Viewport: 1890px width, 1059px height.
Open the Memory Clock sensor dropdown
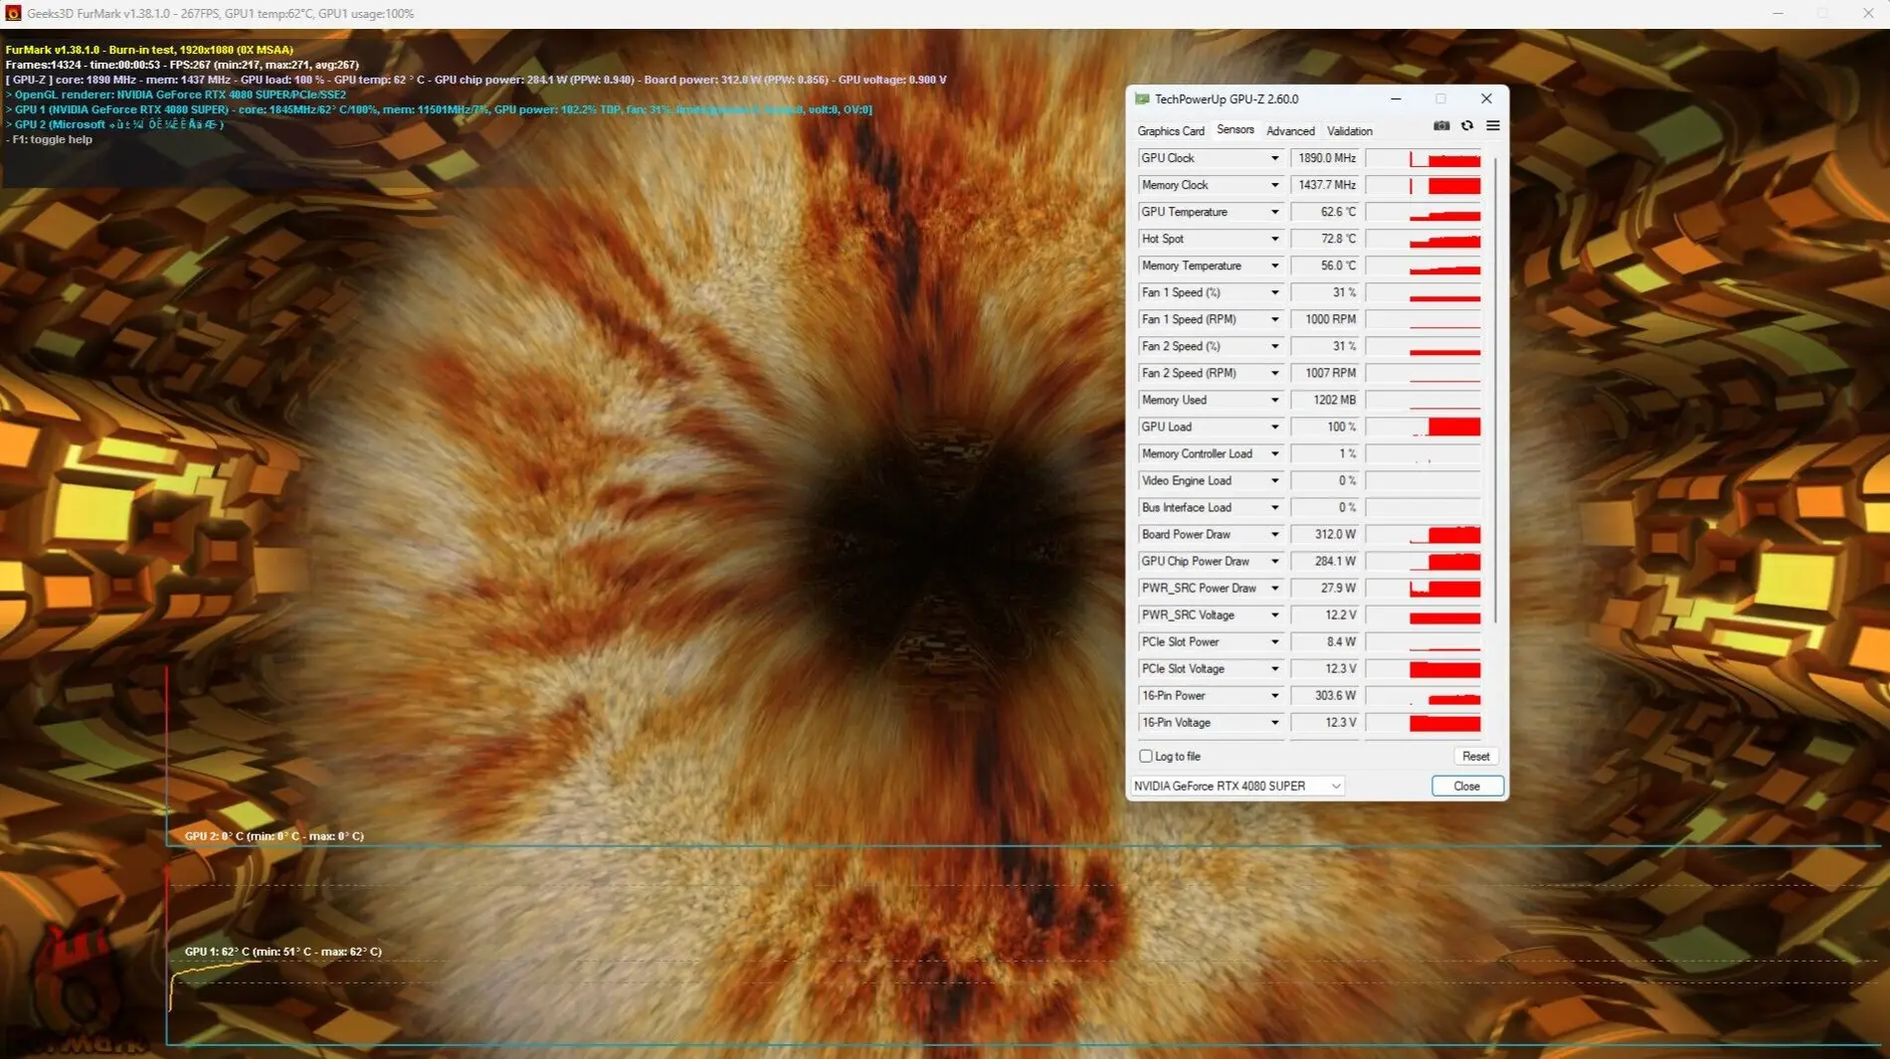click(x=1274, y=186)
